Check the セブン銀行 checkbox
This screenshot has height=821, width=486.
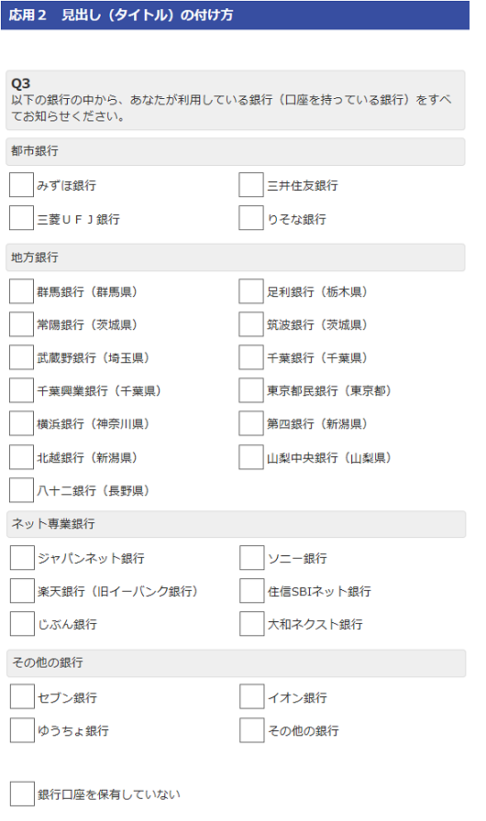click(x=23, y=697)
